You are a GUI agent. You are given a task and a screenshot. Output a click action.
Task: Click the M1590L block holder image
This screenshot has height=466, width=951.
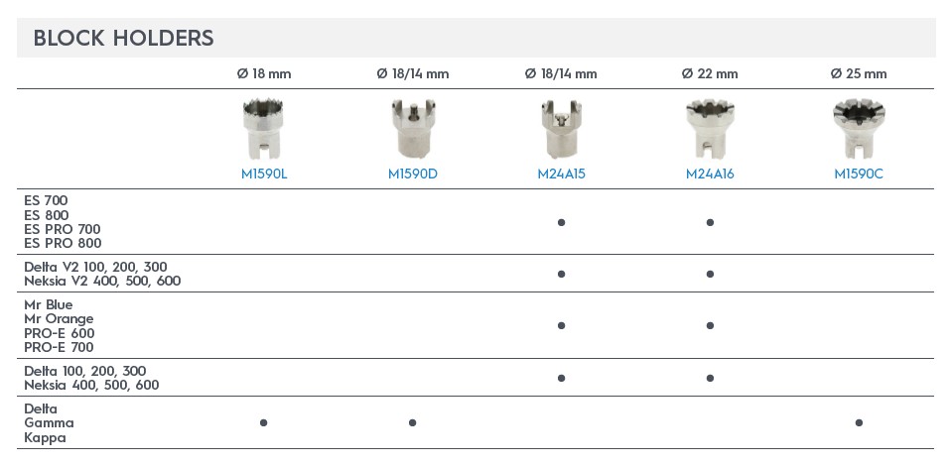[263, 129]
